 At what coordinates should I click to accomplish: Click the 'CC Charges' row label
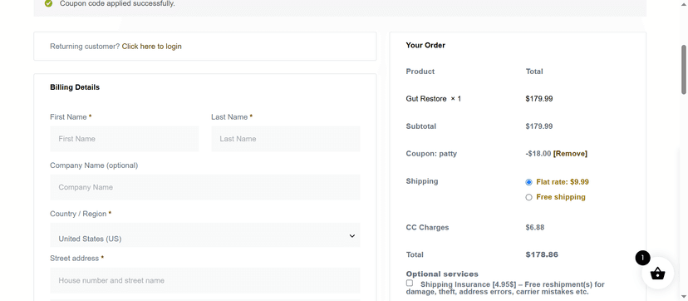click(x=427, y=227)
